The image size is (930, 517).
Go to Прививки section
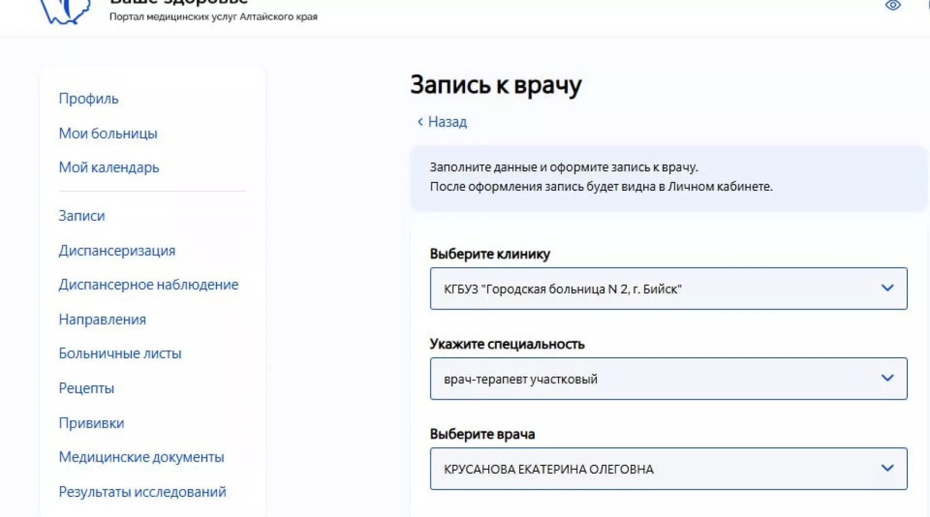tap(91, 423)
